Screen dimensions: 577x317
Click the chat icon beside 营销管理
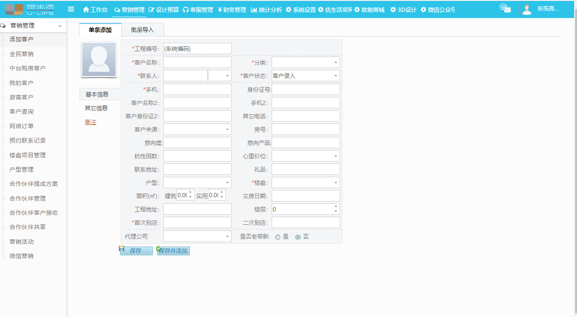[117, 9]
